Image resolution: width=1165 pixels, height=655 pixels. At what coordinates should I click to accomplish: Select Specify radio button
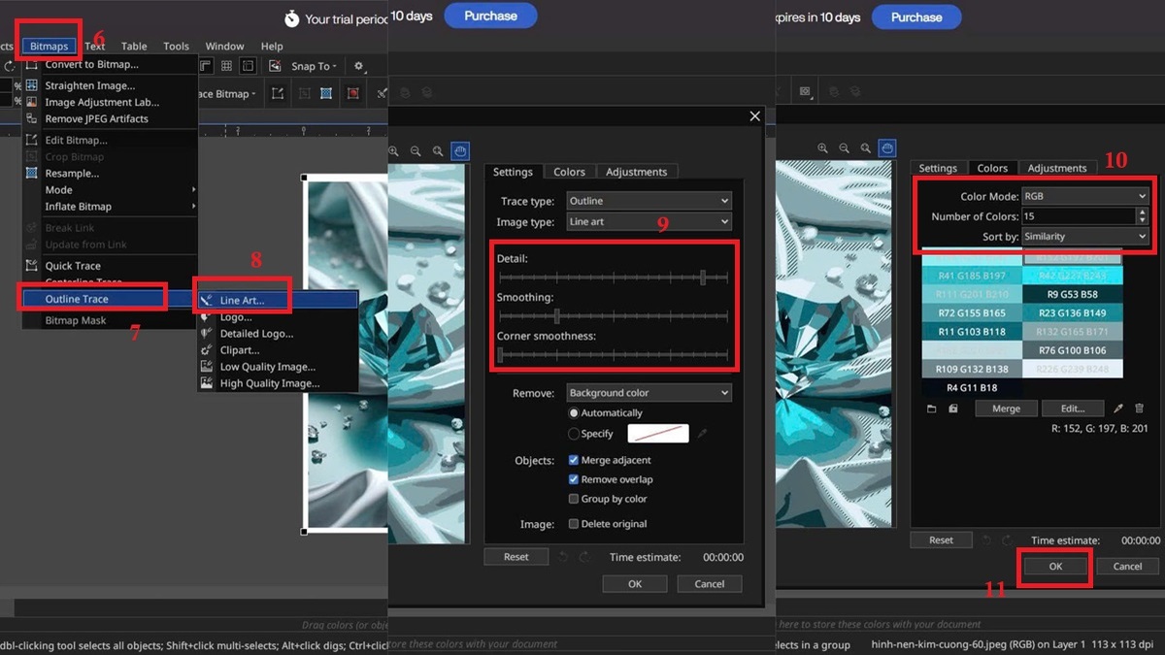coord(574,434)
